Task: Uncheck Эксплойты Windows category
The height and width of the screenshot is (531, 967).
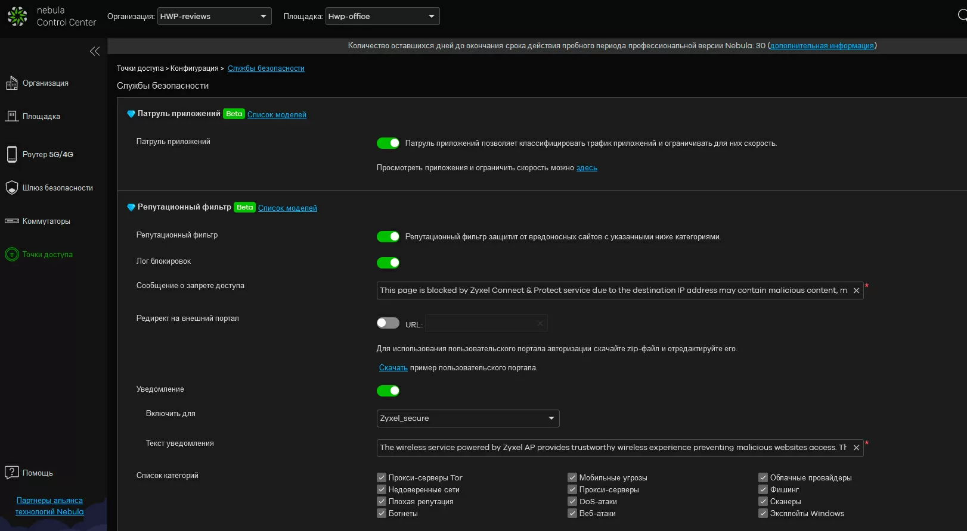Action: coord(763,513)
